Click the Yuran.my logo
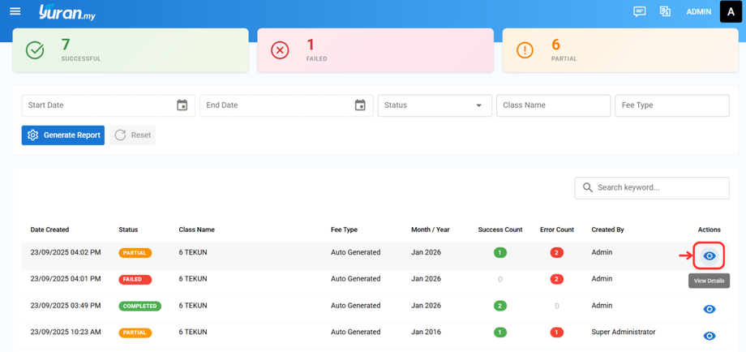The height and width of the screenshot is (352, 746). point(66,12)
